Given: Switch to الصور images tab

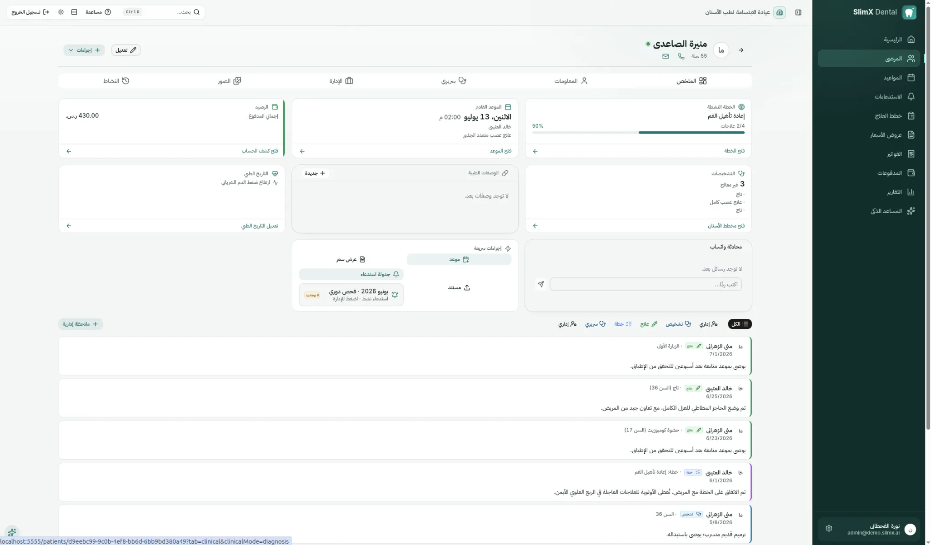Looking at the screenshot, I should click(x=230, y=81).
